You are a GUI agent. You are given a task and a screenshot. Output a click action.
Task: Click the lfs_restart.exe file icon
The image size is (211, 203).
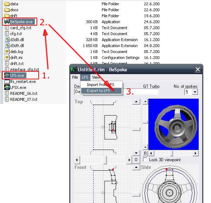pos(7,81)
